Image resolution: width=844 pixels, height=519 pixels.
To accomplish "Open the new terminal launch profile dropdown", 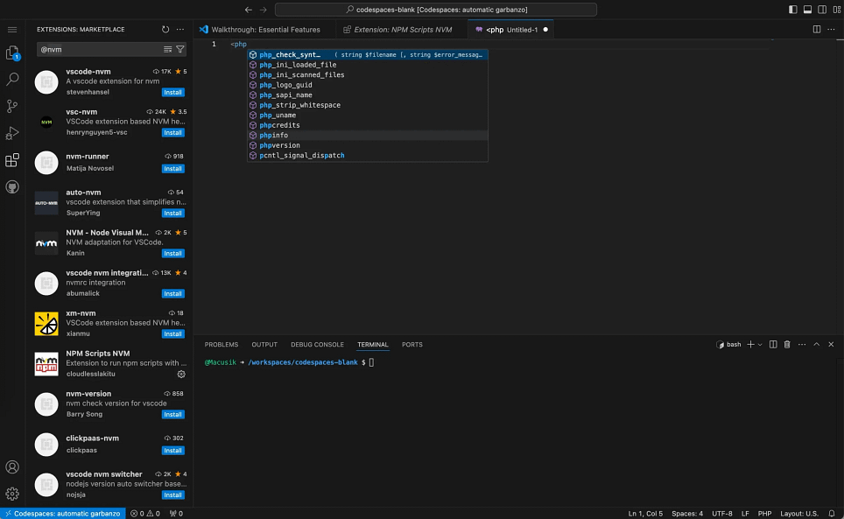I will 760,345.
